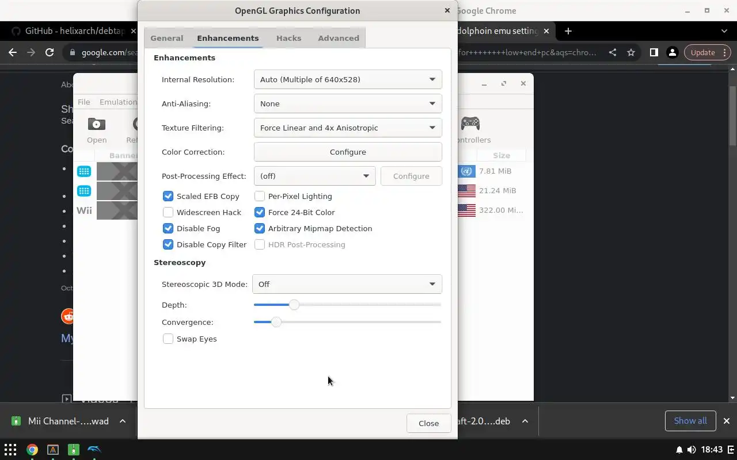Click Show all downloads button

[x=690, y=421]
